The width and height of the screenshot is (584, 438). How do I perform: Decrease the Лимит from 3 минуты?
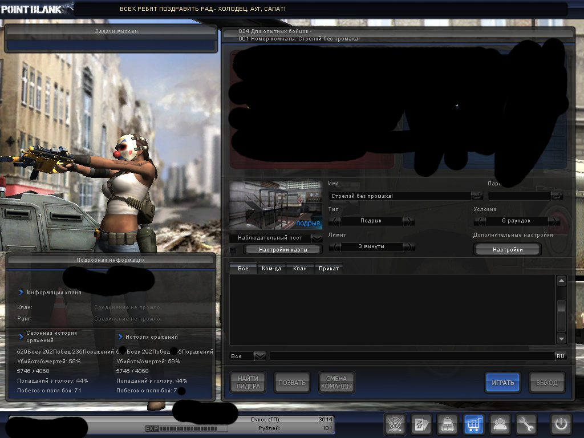pos(334,246)
